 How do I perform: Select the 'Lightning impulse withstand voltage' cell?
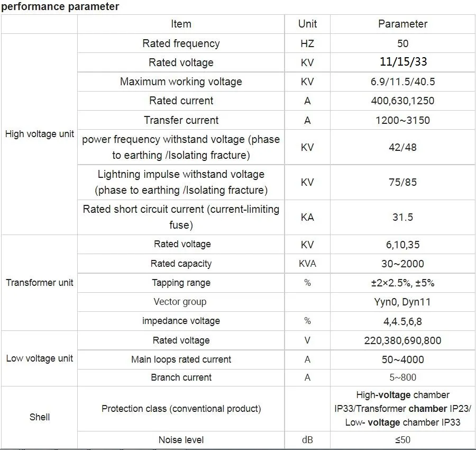pos(181,182)
